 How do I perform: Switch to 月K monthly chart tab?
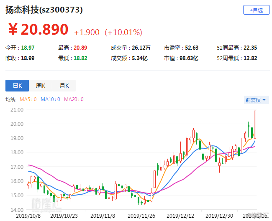click(64, 86)
